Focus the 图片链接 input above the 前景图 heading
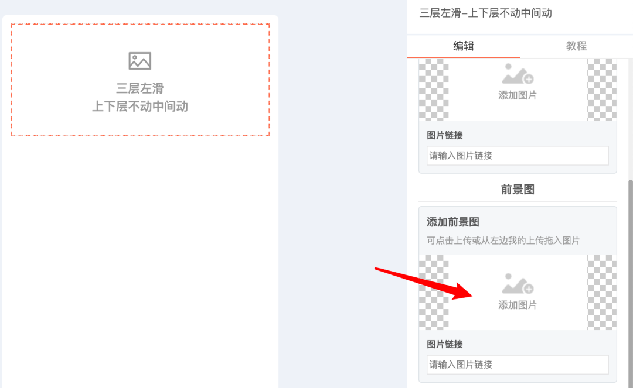The width and height of the screenshot is (633, 388). [518, 156]
